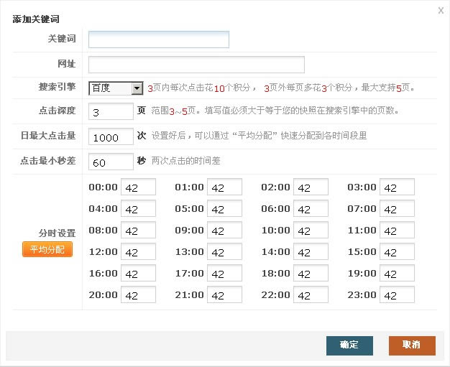Image resolution: width=450 pixels, height=367 pixels.
Task: Select the 20:00 time slot field
Action: pos(138,295)
